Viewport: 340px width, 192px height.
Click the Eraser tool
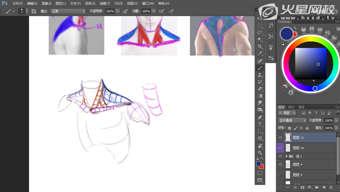click(260, 89)
